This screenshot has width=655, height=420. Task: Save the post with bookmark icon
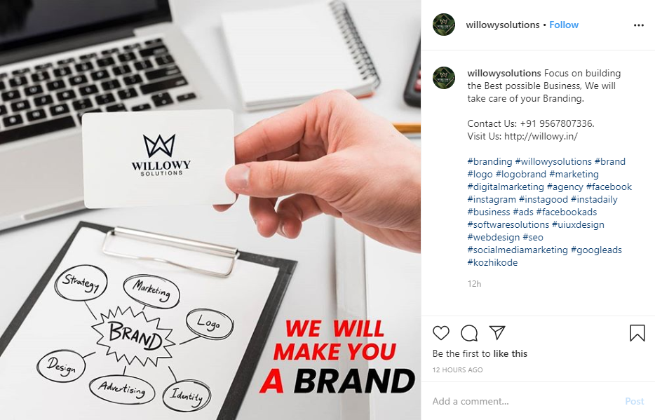click(637, 333)
